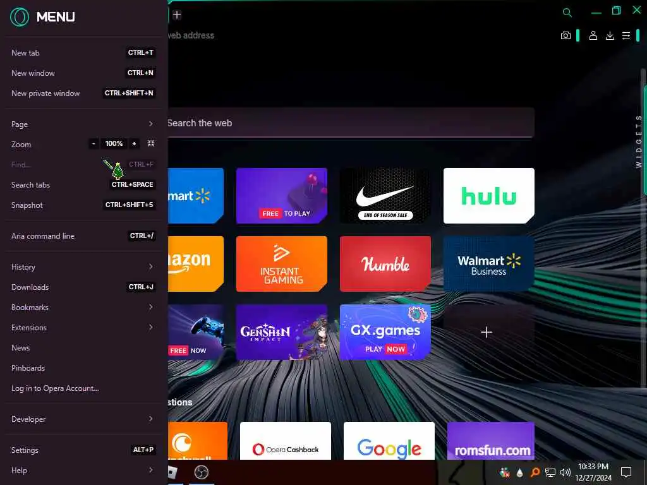Open a new tab with plus icon
This screenshot has height=485, width=647.
click(177, 15)
